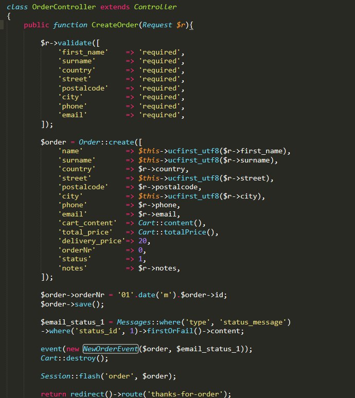This screenshot has height=398, width=355.
Task: Click ucfirst_utf8 on the surname line
Action: [x=193, y=160]
